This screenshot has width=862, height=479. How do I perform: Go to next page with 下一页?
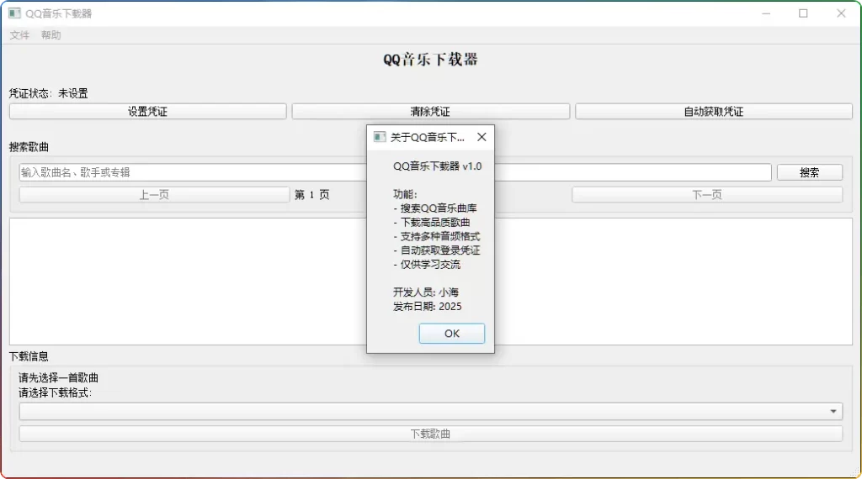[707, 195]
